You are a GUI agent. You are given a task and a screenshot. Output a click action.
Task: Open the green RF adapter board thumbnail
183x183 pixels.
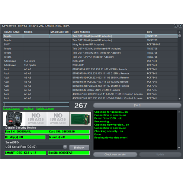click(x=80, y=119)
